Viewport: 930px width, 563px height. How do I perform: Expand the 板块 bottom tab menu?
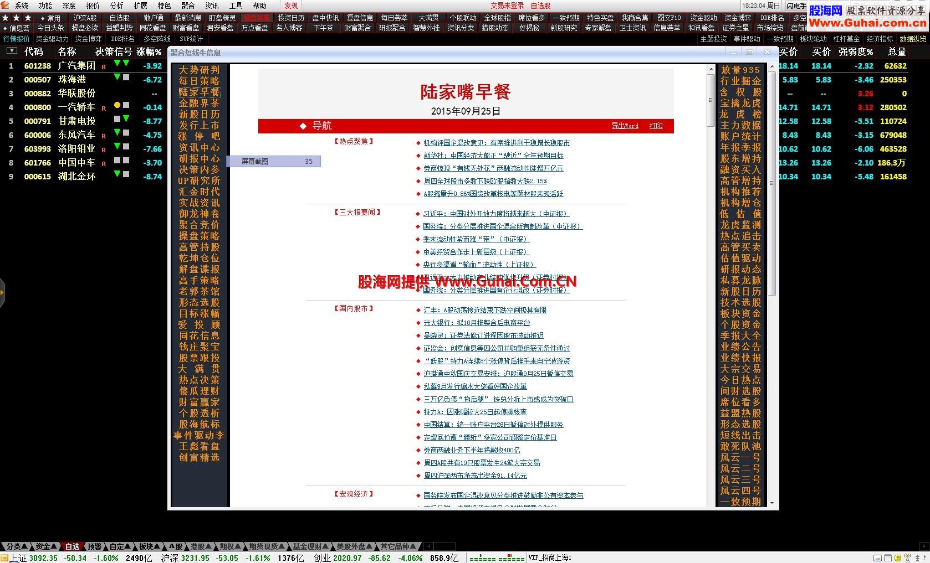click(x=157, y=547)
